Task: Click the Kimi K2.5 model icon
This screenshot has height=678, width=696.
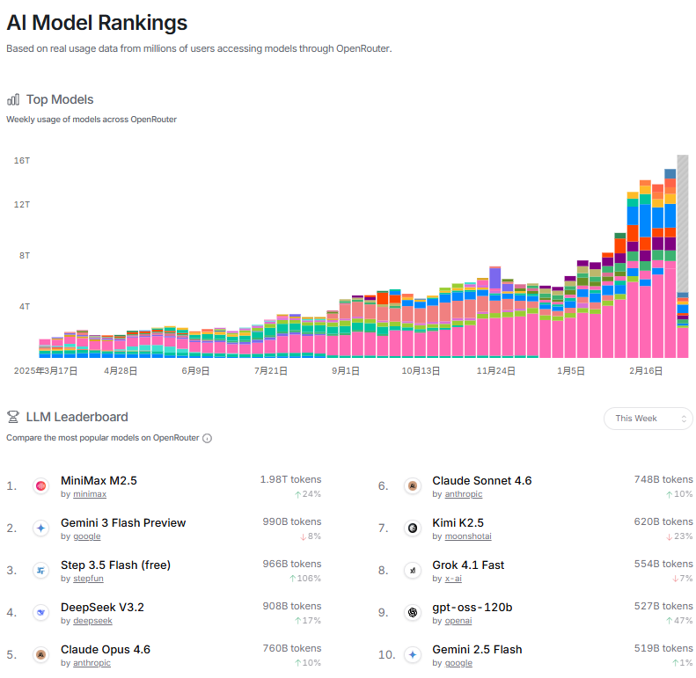Action: click(x=412, y=528)
